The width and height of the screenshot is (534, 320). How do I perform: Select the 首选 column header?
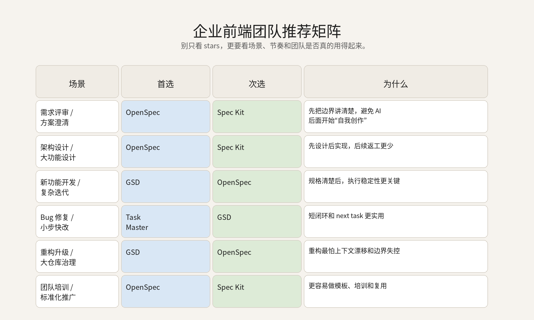[x=166, y=81]
